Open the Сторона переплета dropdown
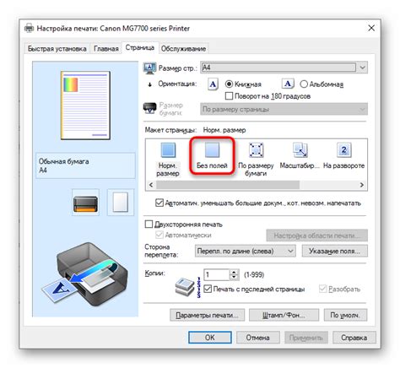This screenshot has width=400, height=368. pyautogui.click(x=245, y=251)
